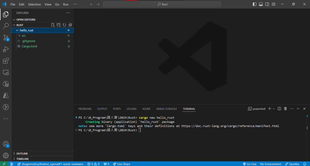Click the Rust command center search box
Screen dimensions: 310x166
162,4
